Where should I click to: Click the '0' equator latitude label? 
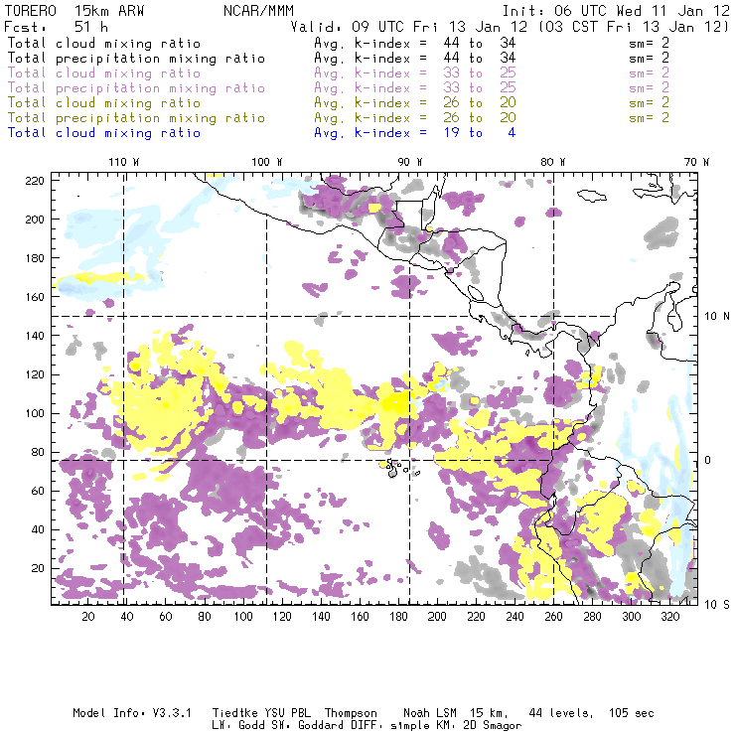coord(708,460)
